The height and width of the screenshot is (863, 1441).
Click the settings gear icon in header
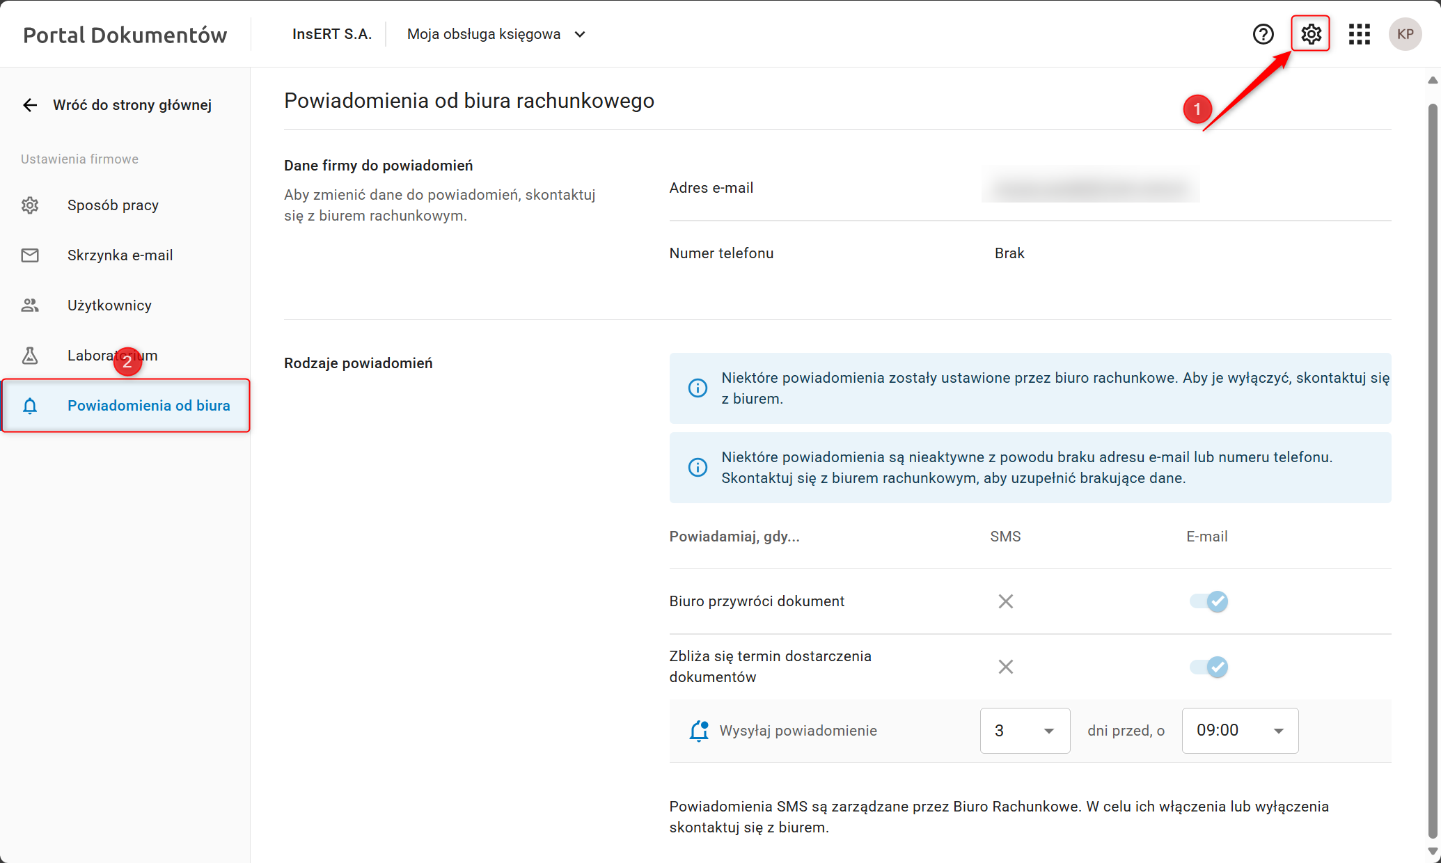1311,34
